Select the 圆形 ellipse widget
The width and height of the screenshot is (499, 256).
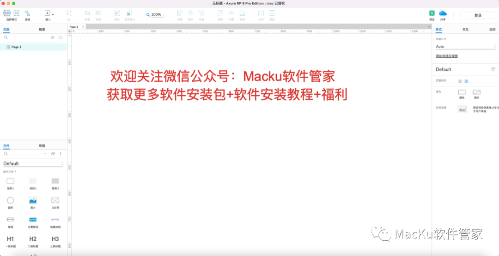click(11, 203)
